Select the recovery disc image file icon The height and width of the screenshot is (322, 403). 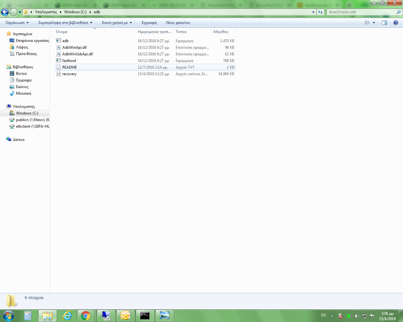tap(59, 74)
